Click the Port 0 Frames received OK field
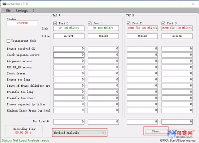Viewport: 199px width, 143px height. (69, 49)
